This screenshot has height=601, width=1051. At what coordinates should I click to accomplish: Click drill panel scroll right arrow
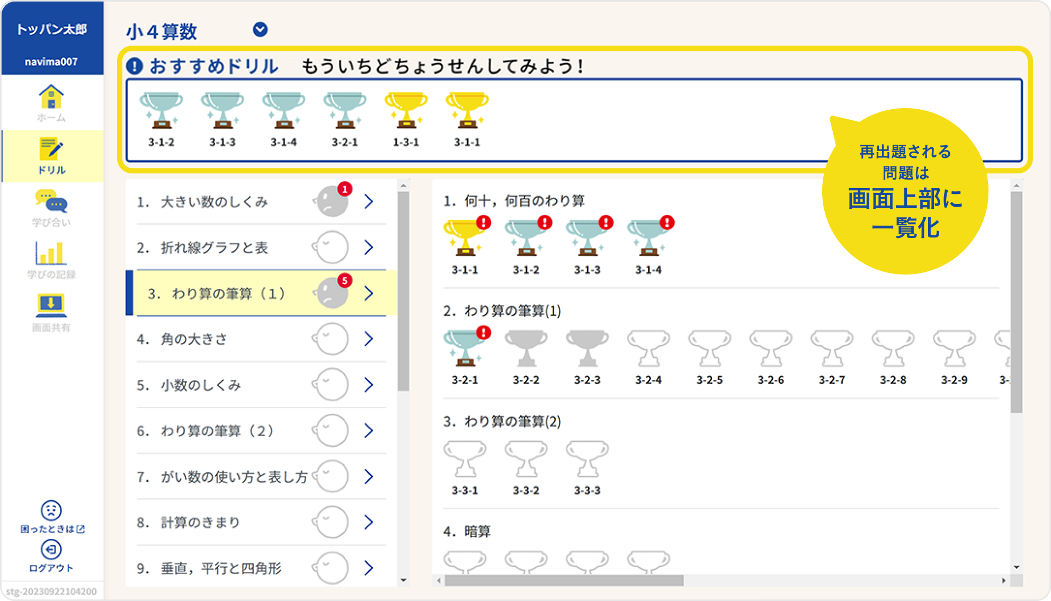(1003, 580)
